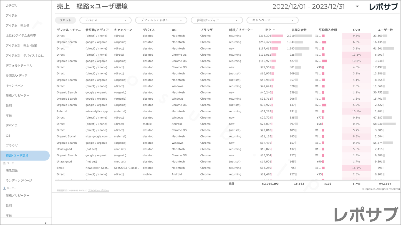
Task: Open the プライバシー ポリシー link
Action: pyautogui.click(x=99, y=190)
